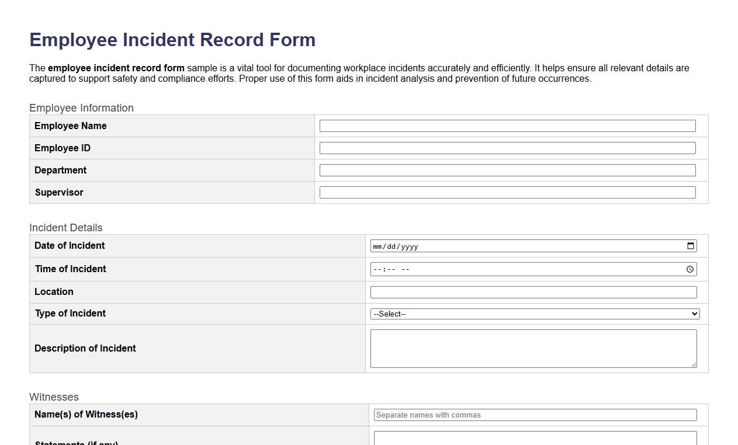Open the clock picker for Time of Incident
The width and height of the screenshot is (738, 445).
click(690, 269)
